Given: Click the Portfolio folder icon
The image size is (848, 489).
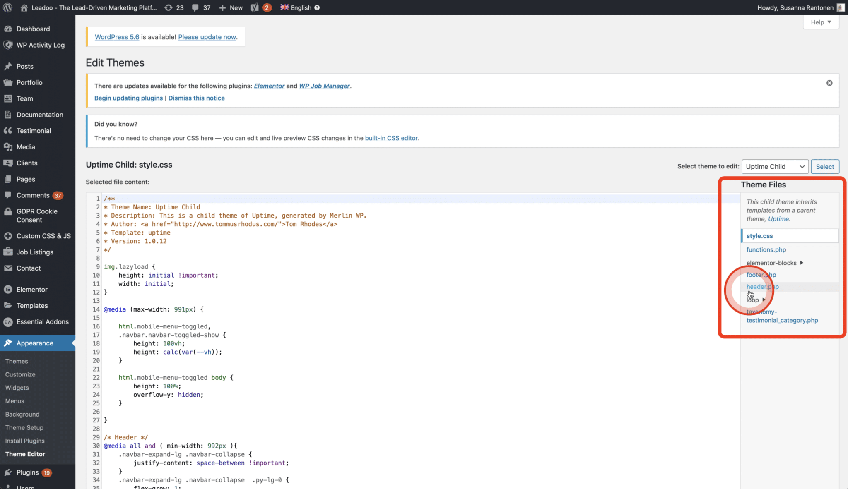Looking at the screenshot, I should (8, 82).
